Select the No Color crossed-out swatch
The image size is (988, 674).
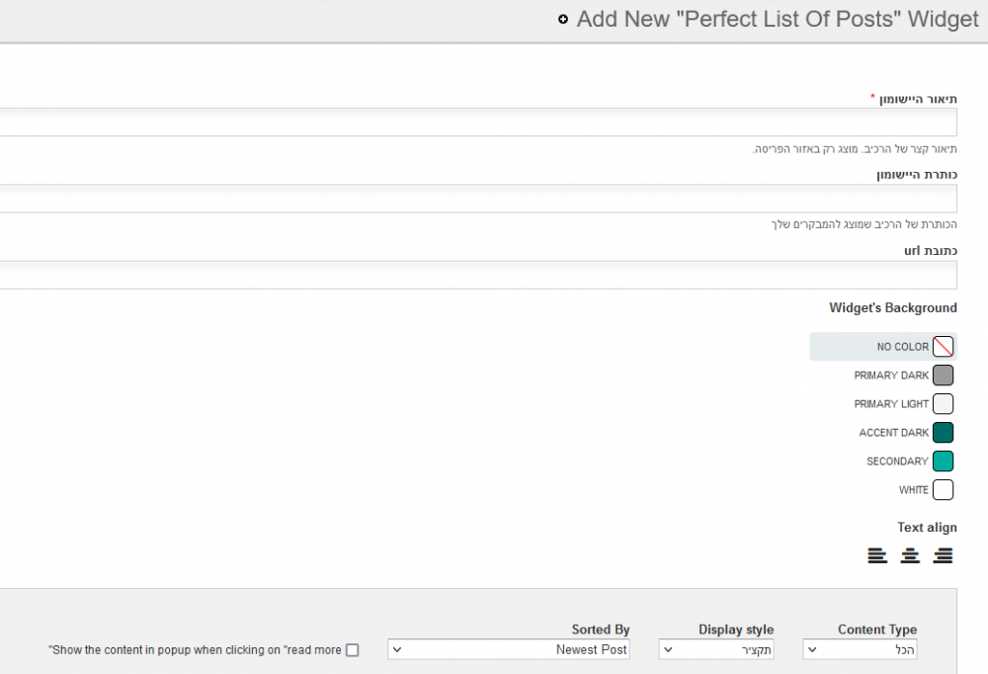point(943,346)
